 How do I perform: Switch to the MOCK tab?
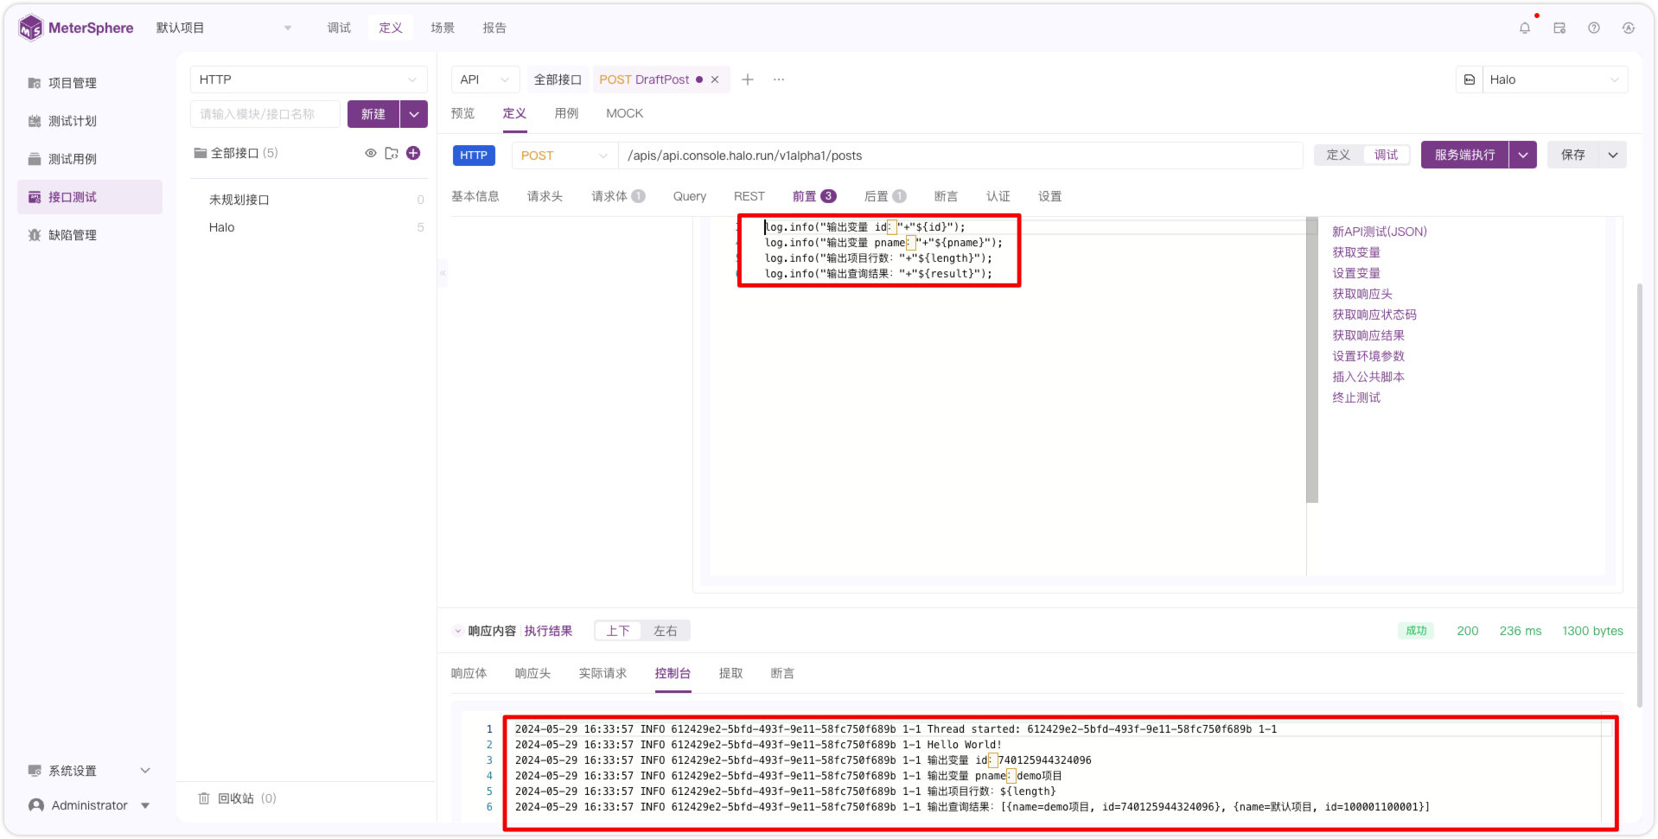(625, 113)
